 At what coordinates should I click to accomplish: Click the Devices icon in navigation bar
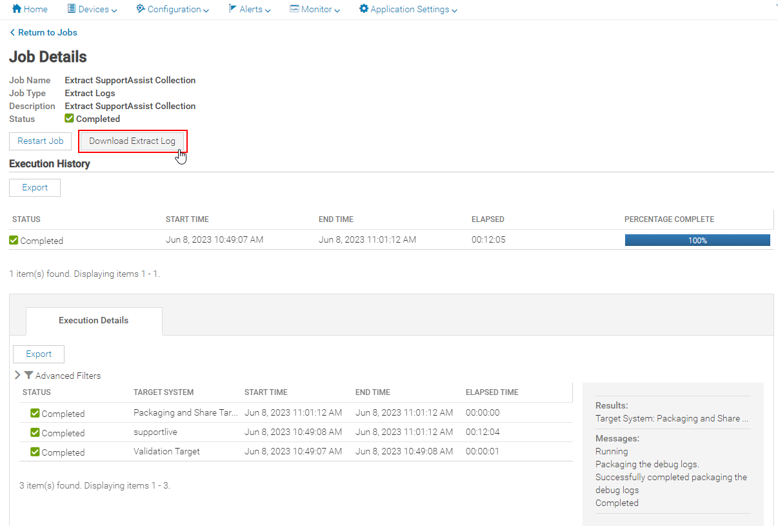click(70, 9)
